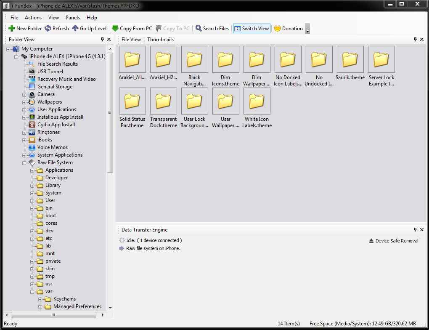Open the Panels menu
The height and width of the screenshot is (330, 429).
pos(72,18)
